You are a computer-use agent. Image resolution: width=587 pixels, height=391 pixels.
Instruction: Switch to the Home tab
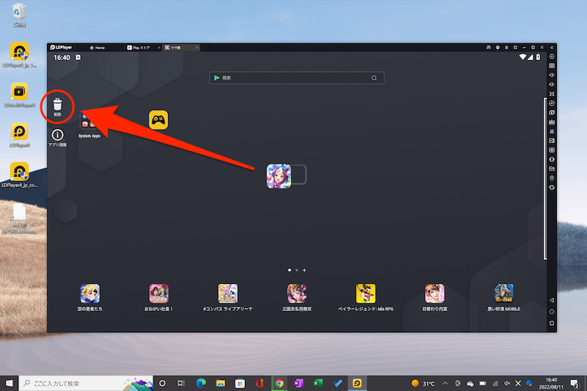coord(98,48)
